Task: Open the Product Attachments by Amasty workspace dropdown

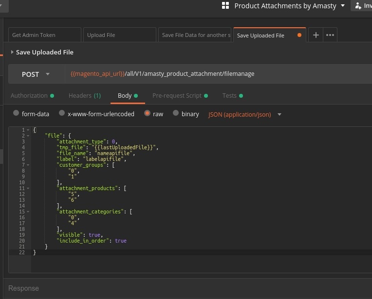Action: coord(342,6)
